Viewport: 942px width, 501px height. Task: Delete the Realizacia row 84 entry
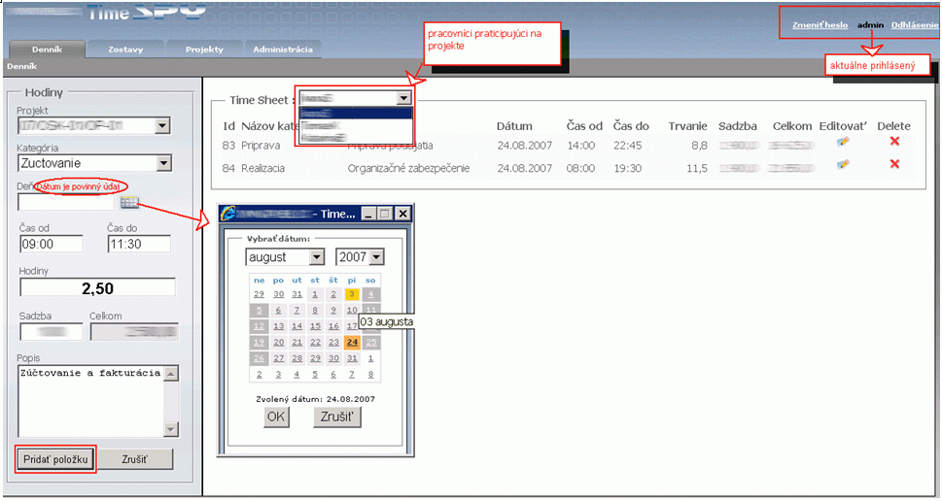click(x=894, y=164)
